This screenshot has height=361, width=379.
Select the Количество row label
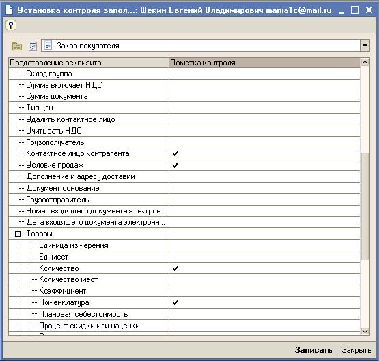pos(59,268)
